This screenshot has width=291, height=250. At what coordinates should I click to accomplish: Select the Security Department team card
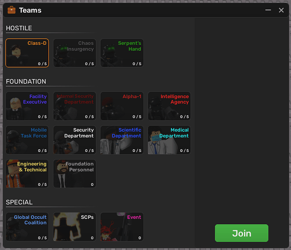tap(75, 140)
